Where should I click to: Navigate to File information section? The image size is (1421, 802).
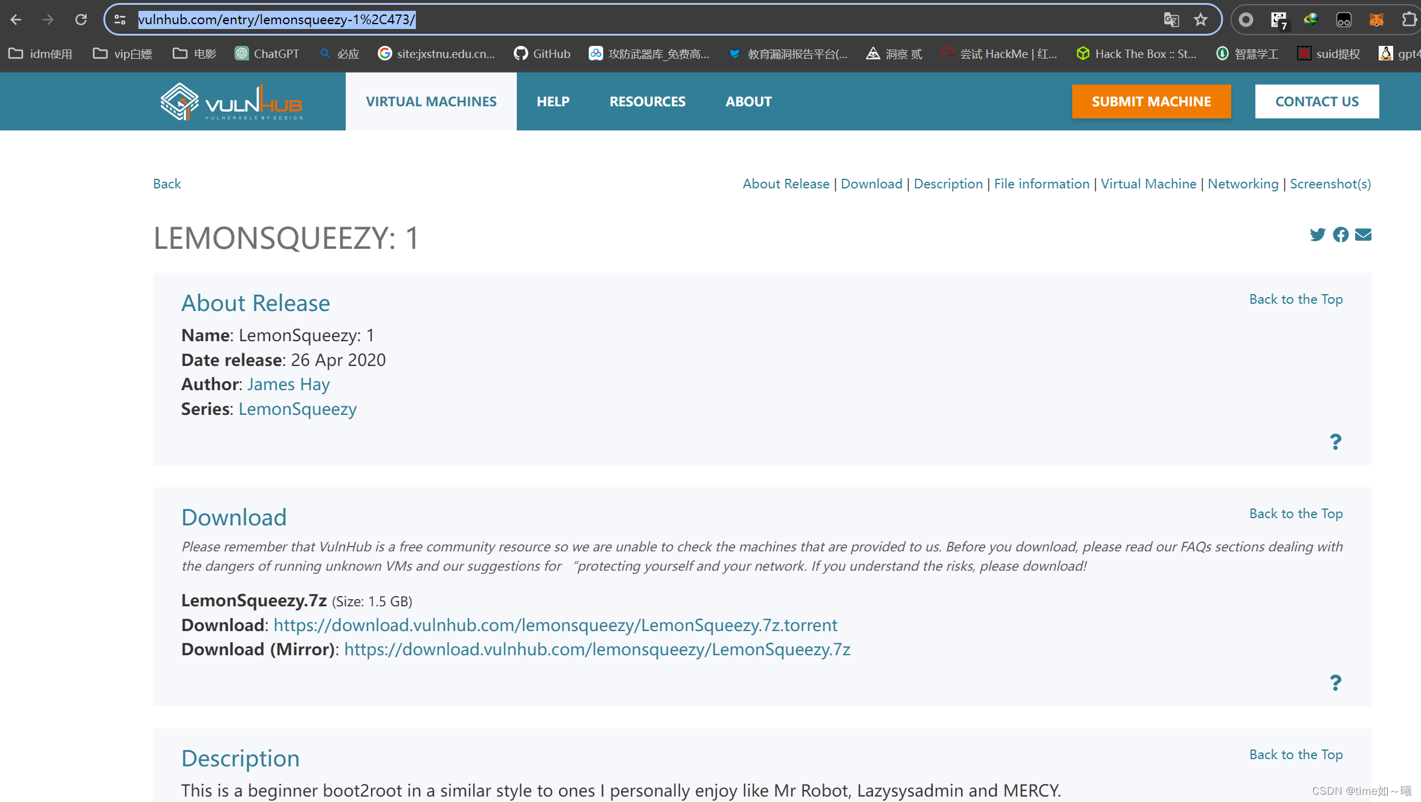click(x=1040, y=184)
